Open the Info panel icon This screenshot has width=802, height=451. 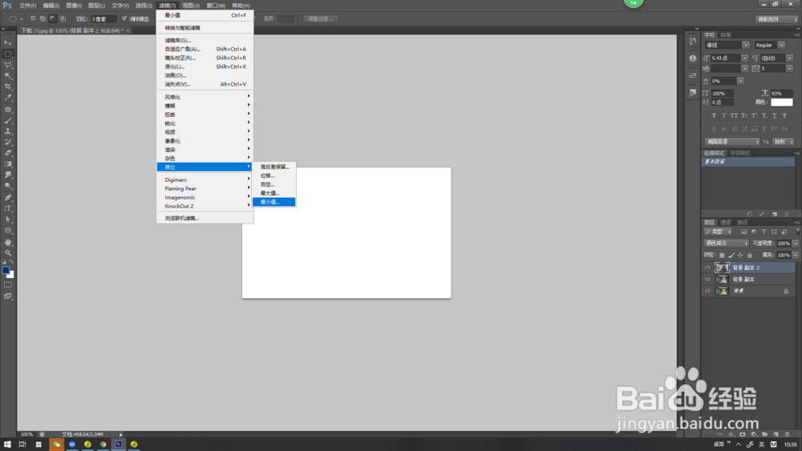click(693, 58)
